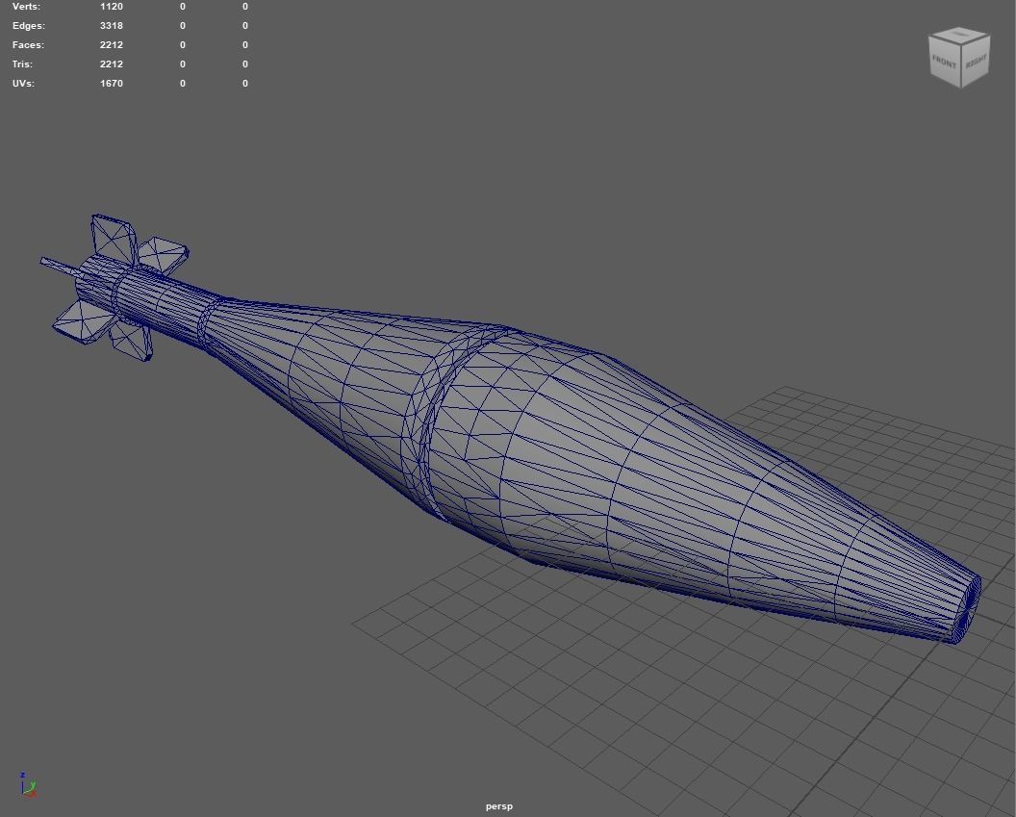Click the 'UVs:' heads-up label
Screen dimensions: 1016x817
pos(23,84)
